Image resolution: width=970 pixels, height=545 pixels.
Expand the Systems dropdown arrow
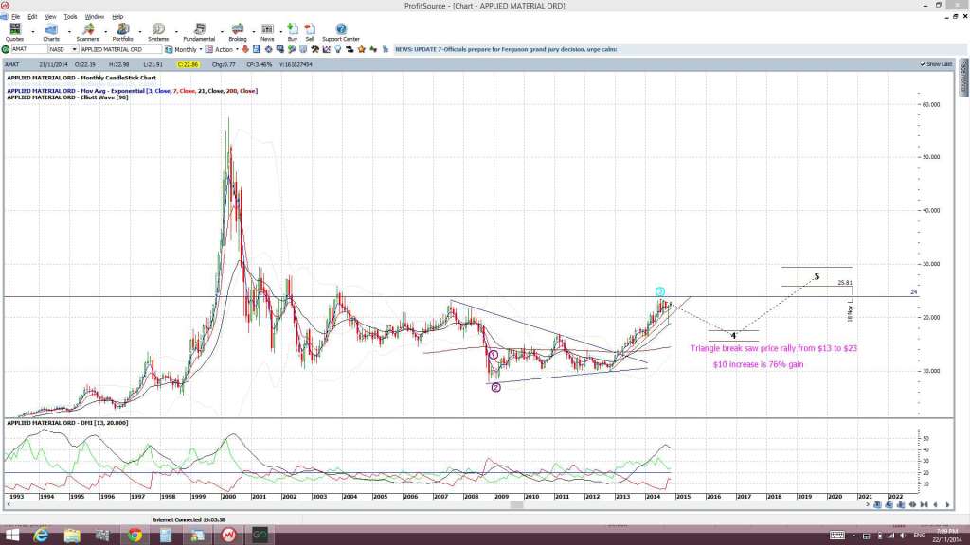point(176,31)
